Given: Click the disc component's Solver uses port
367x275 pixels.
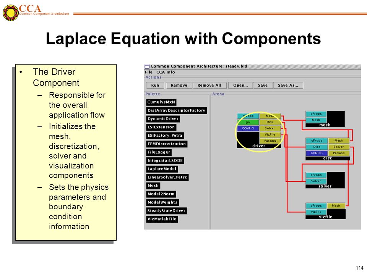Looking at the screenshot, I should pyautogui.click(x=339, y=147).
